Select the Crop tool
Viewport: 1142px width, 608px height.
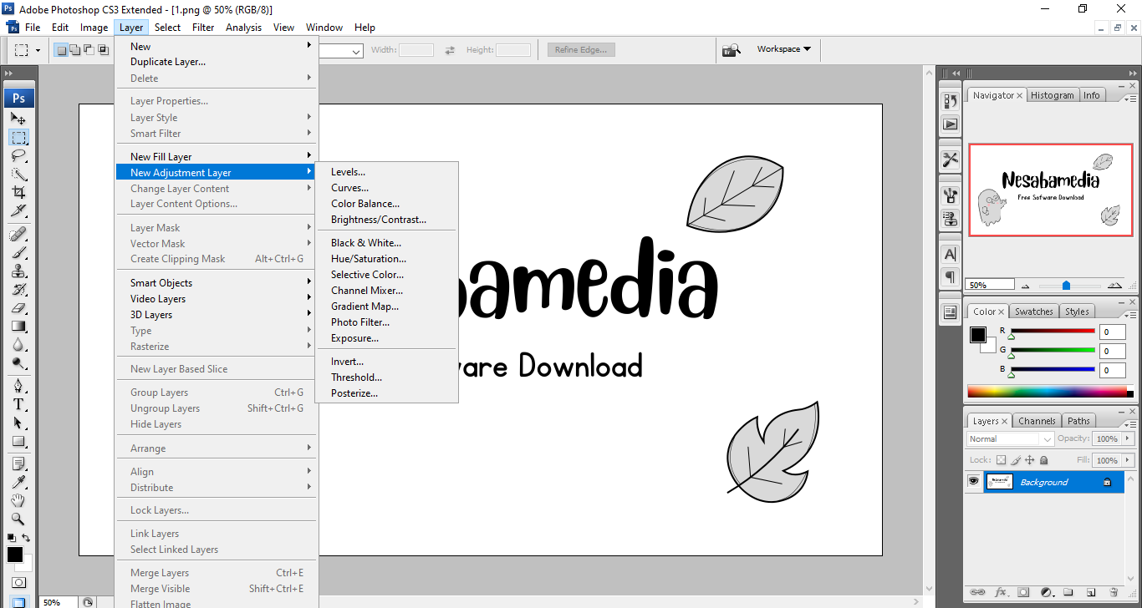(x=18, y=192)
